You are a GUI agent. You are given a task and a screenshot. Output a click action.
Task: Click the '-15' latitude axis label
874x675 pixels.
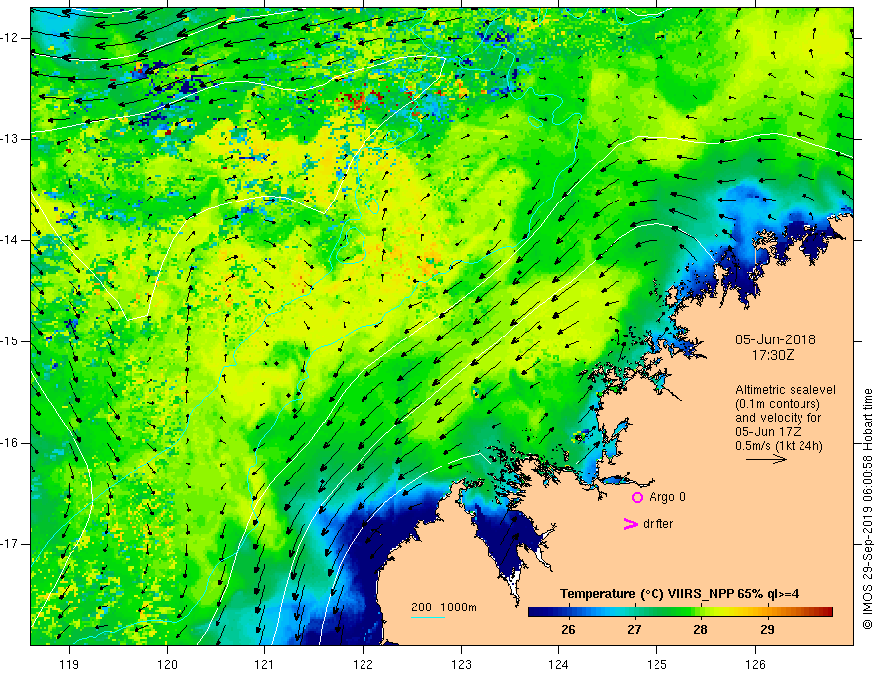tap(11, 341)
